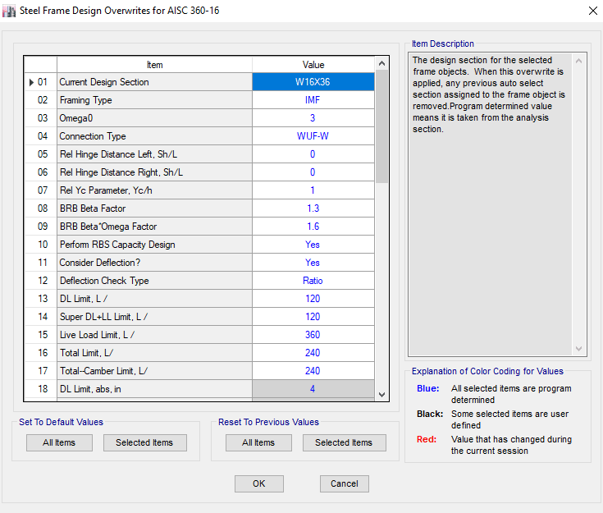Reset selected items to previous values

pyautogui.click(x=345, y=442)
